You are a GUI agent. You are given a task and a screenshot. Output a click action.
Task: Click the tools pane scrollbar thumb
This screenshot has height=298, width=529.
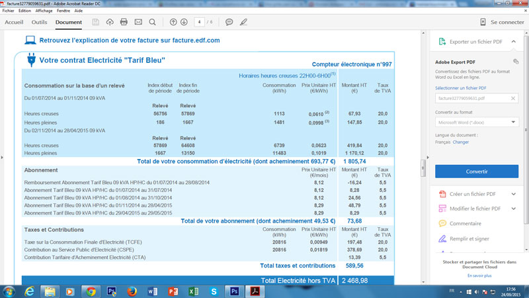[526, 128]
